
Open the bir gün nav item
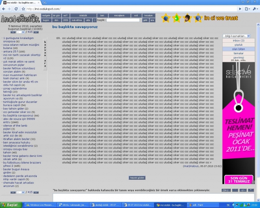click(x=56, y=16)
